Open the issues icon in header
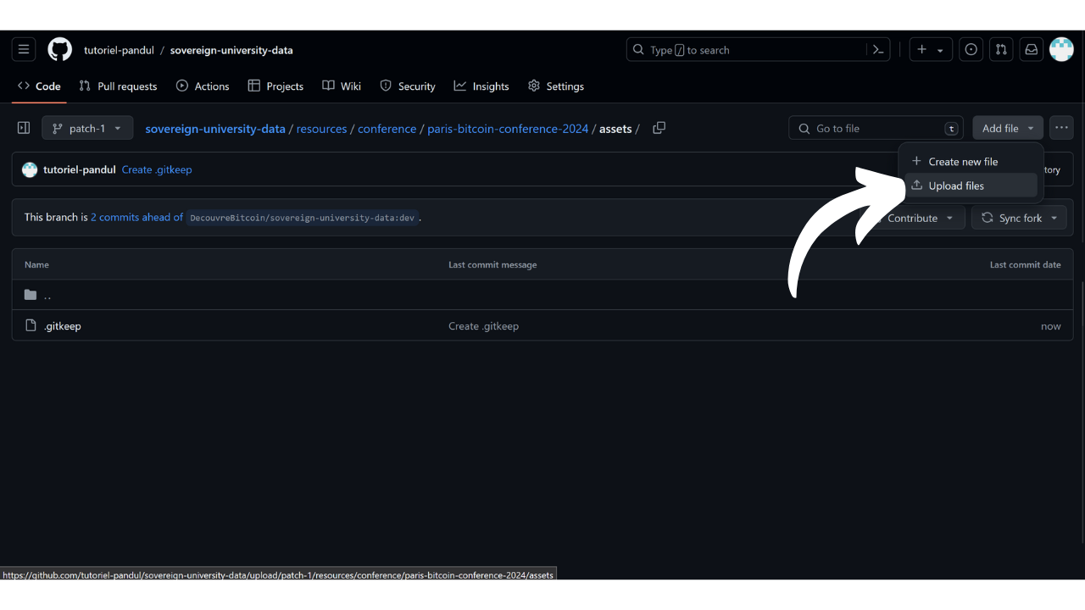The width and height of the screenshot is (1085, 610). tap(971, 50)
